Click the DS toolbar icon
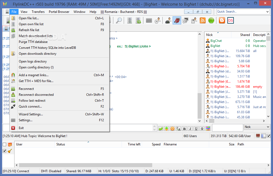The height and width of the screenshot is (176, 273). tap(231, 20)
